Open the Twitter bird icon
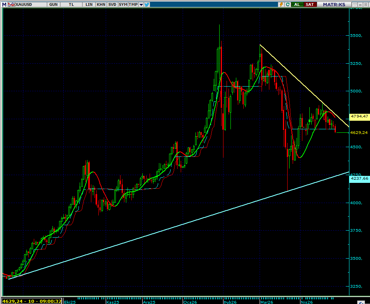 [147, 5]
